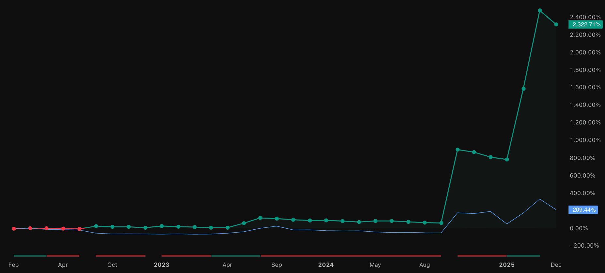This screenshot has width=605, height=273.
Task: Click the first red data point above Feb
Action: tap(14, 229)
